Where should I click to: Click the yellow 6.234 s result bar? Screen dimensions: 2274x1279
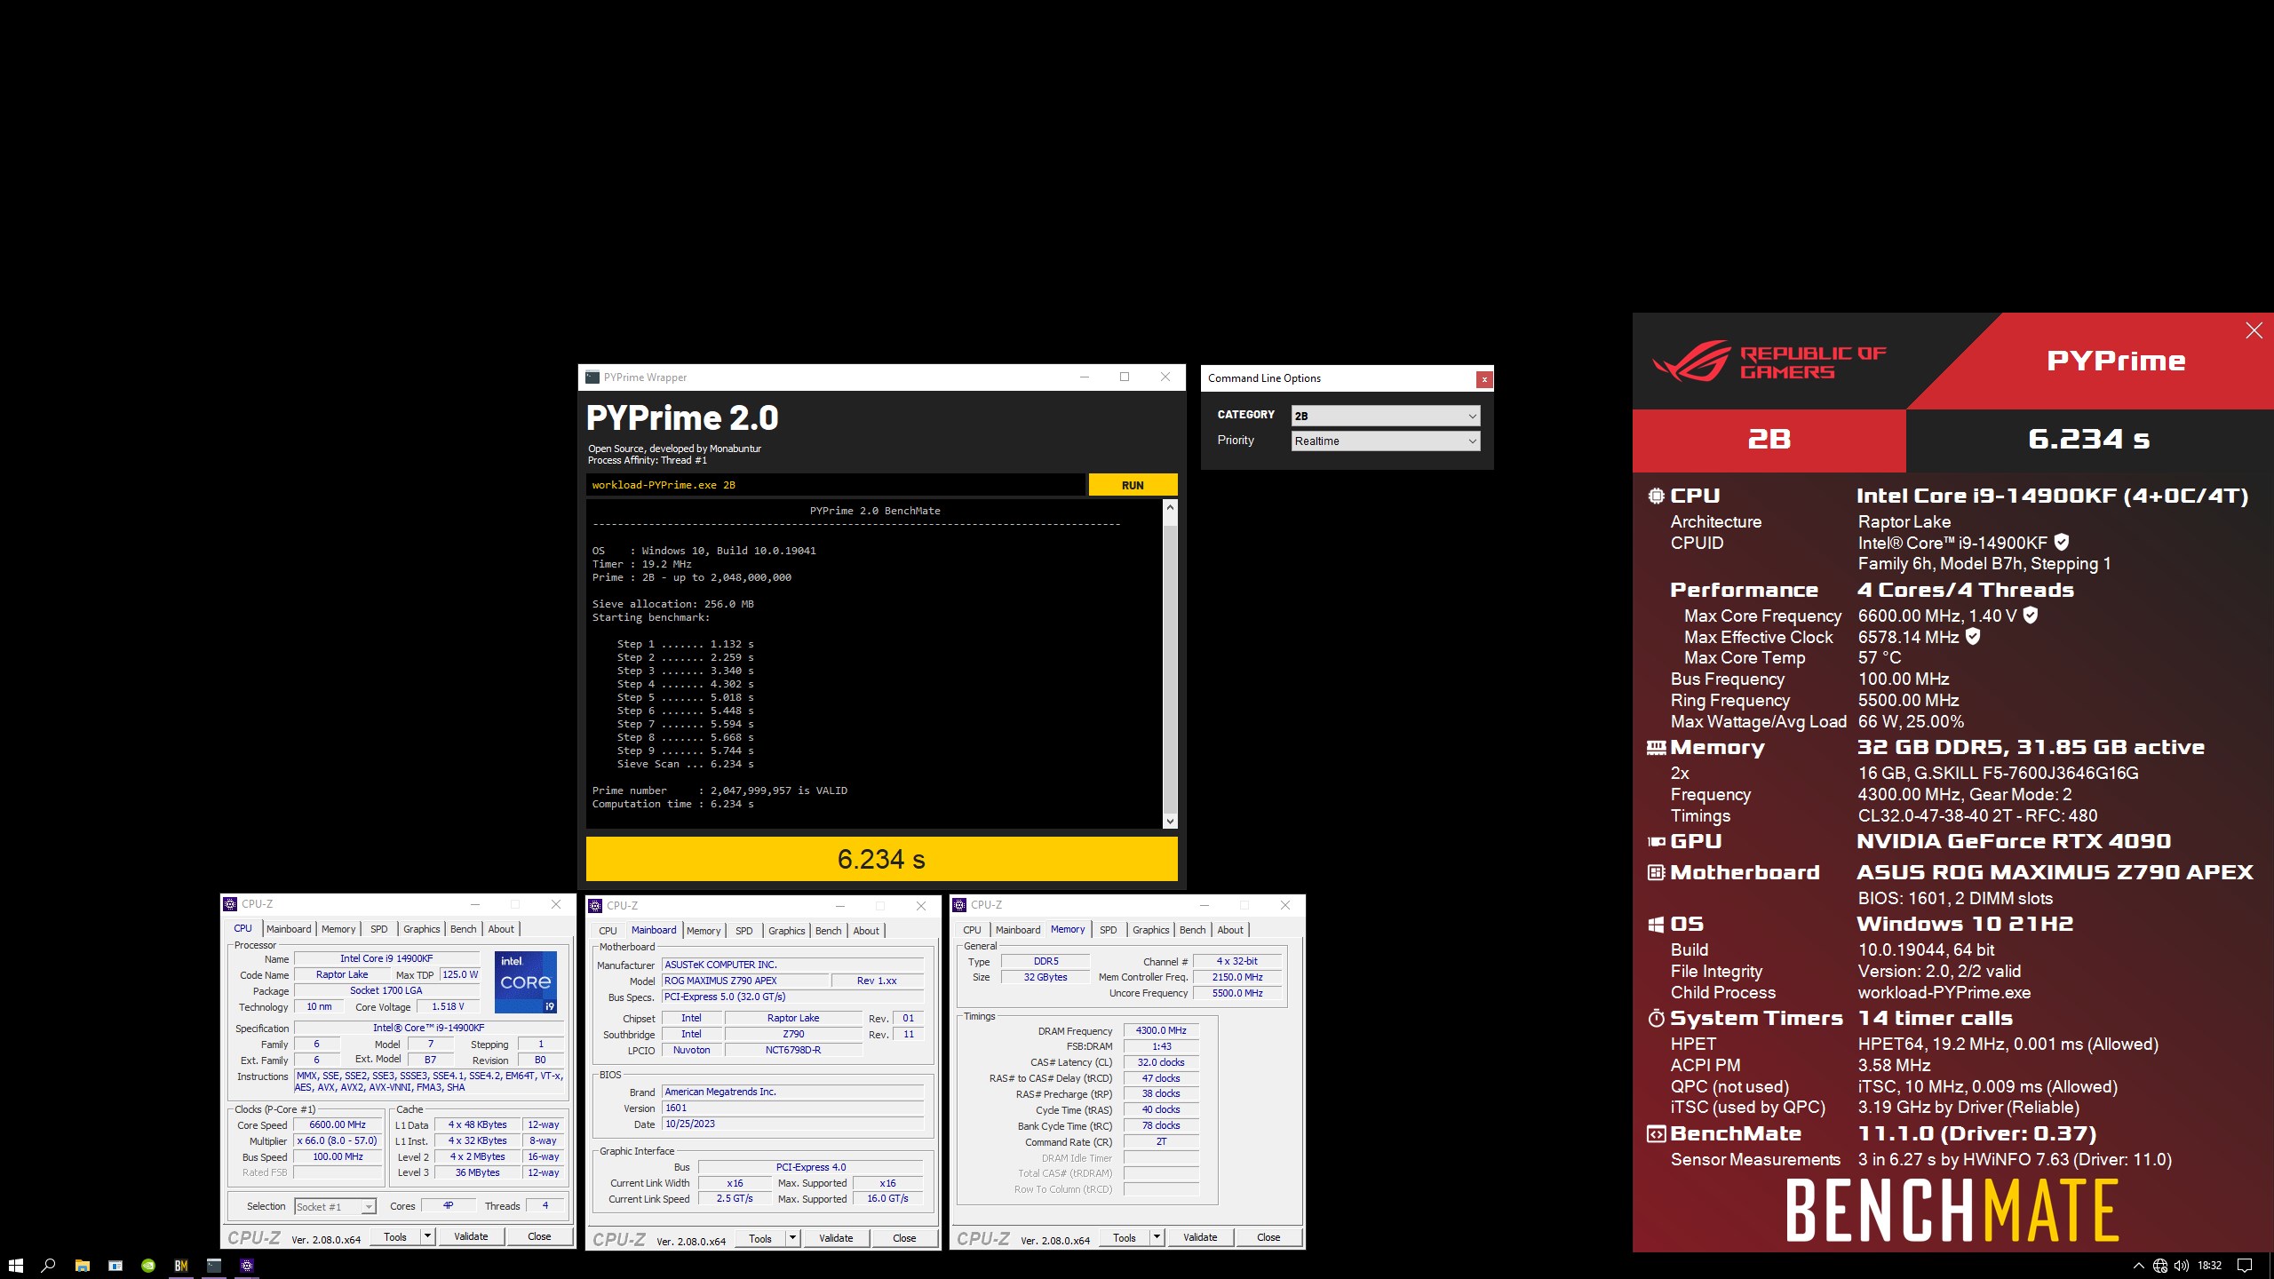[x=881, y=859]
